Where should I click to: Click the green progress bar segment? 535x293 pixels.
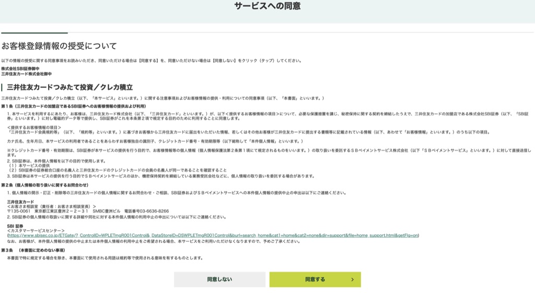coord(34,33)
